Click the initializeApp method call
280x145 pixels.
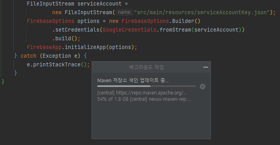(85, 47)
